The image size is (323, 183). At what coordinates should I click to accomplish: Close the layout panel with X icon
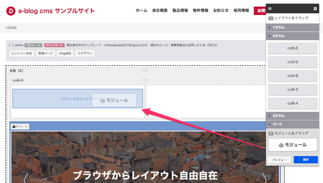(315, 9)
